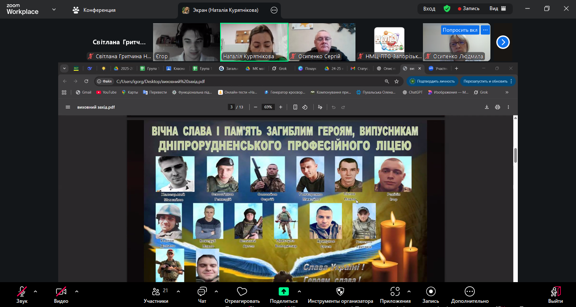Open the Чат chat panel

[x=202, y=294]
